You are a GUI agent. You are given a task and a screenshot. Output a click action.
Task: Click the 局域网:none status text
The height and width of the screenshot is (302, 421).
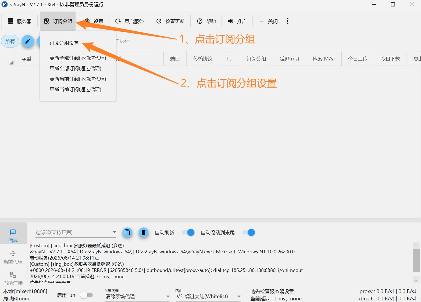17,299
